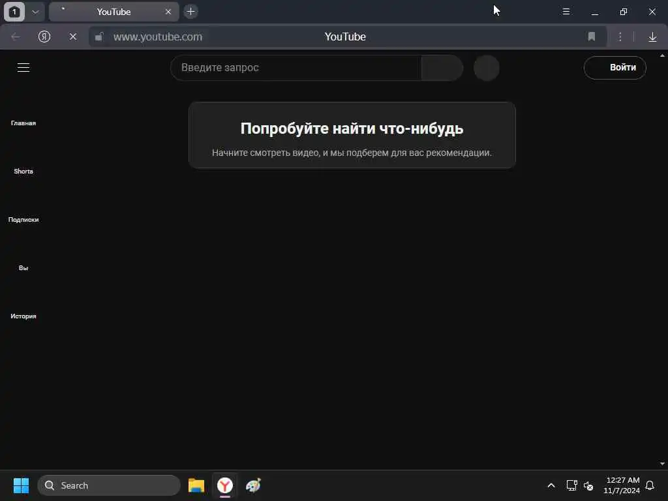This screenshot has width=668, height=501.
Task: Click the Введите запрос search box
Action: pyautogui.click(x=296, y=68)
